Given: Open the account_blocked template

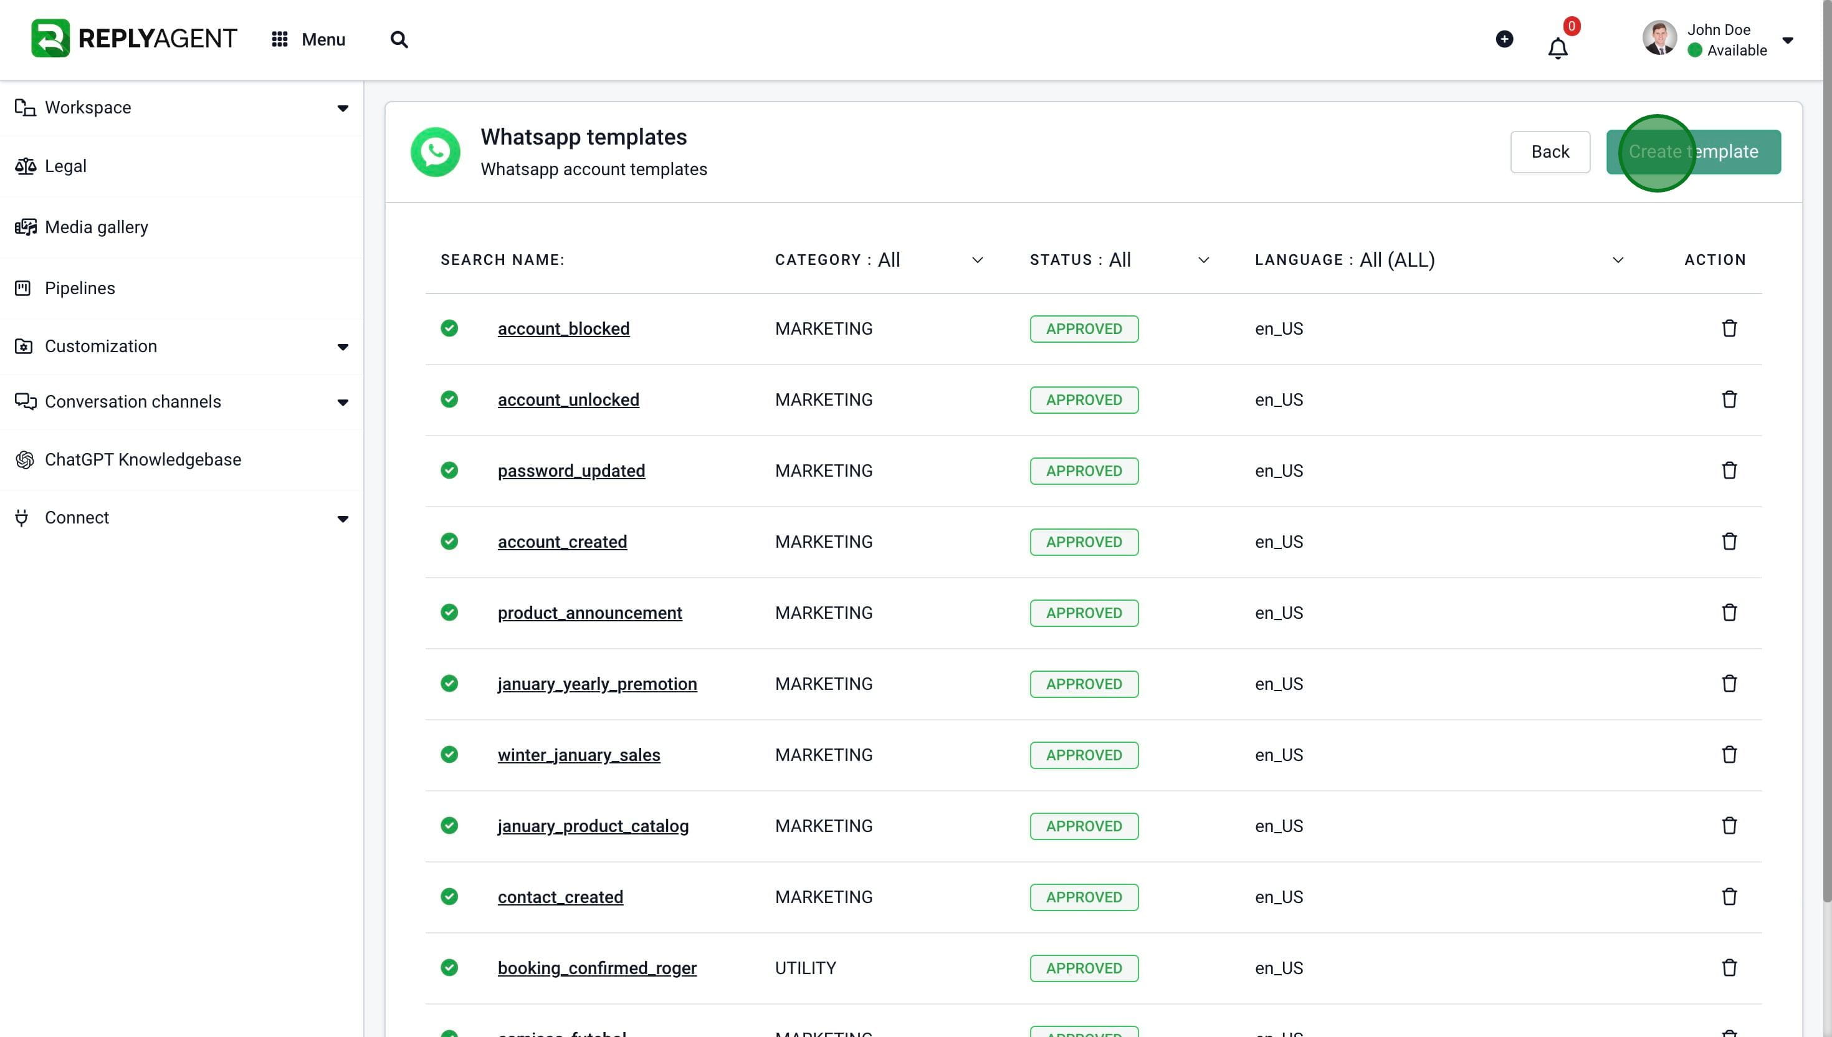Looking at the screenshot, I should point(563,329).
